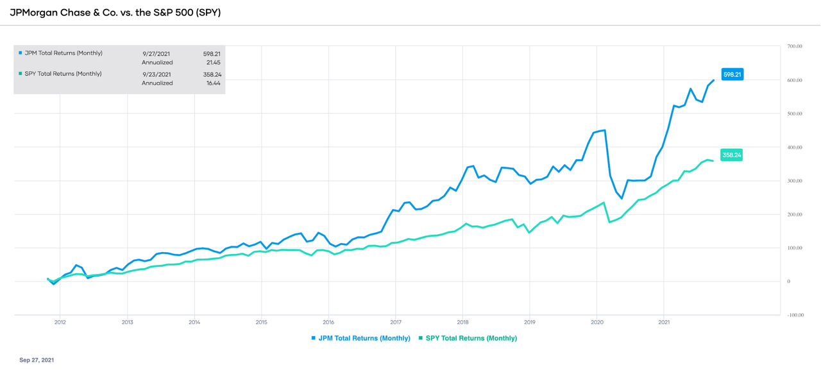Click the blue JPM swatch in the gray data box

click(x=19, y=53)
